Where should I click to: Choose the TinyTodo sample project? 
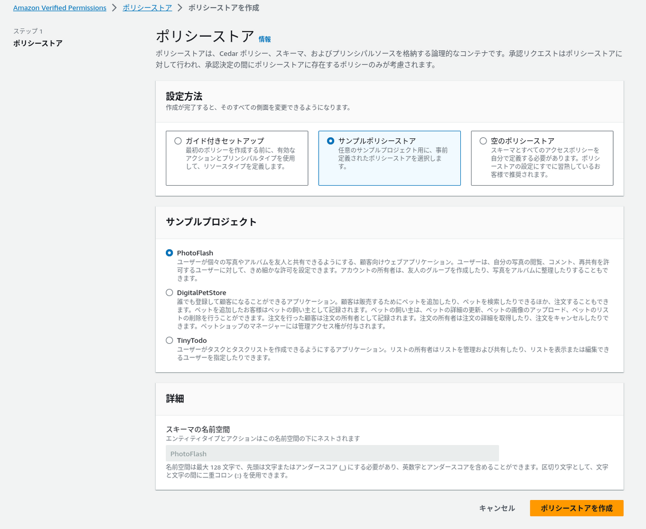pyautogui.click(x=170, y=340)
